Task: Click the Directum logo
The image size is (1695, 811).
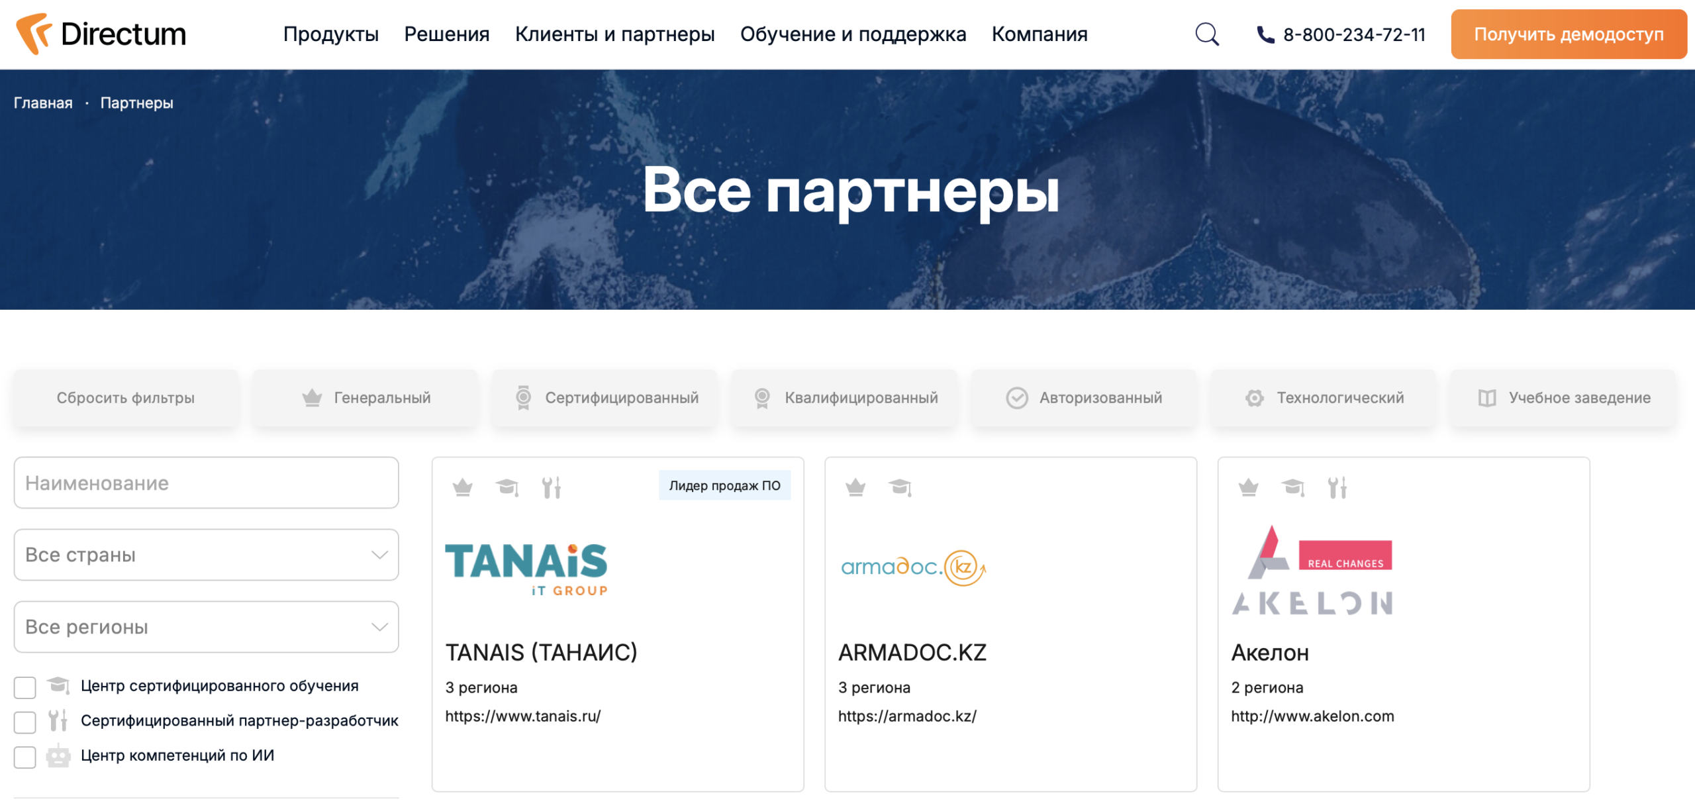Action: click(x=101, y=34)
